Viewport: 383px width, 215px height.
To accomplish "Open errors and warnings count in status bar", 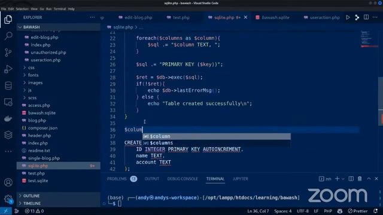I will [x=34, y=211].
